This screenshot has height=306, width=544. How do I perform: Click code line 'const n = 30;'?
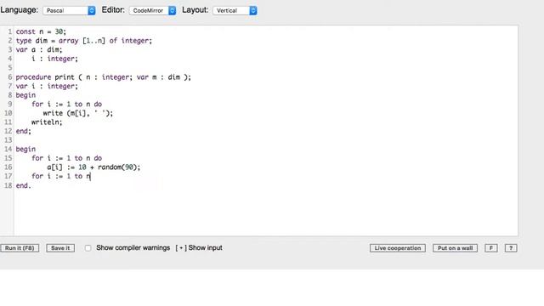(x=41, y=31)
